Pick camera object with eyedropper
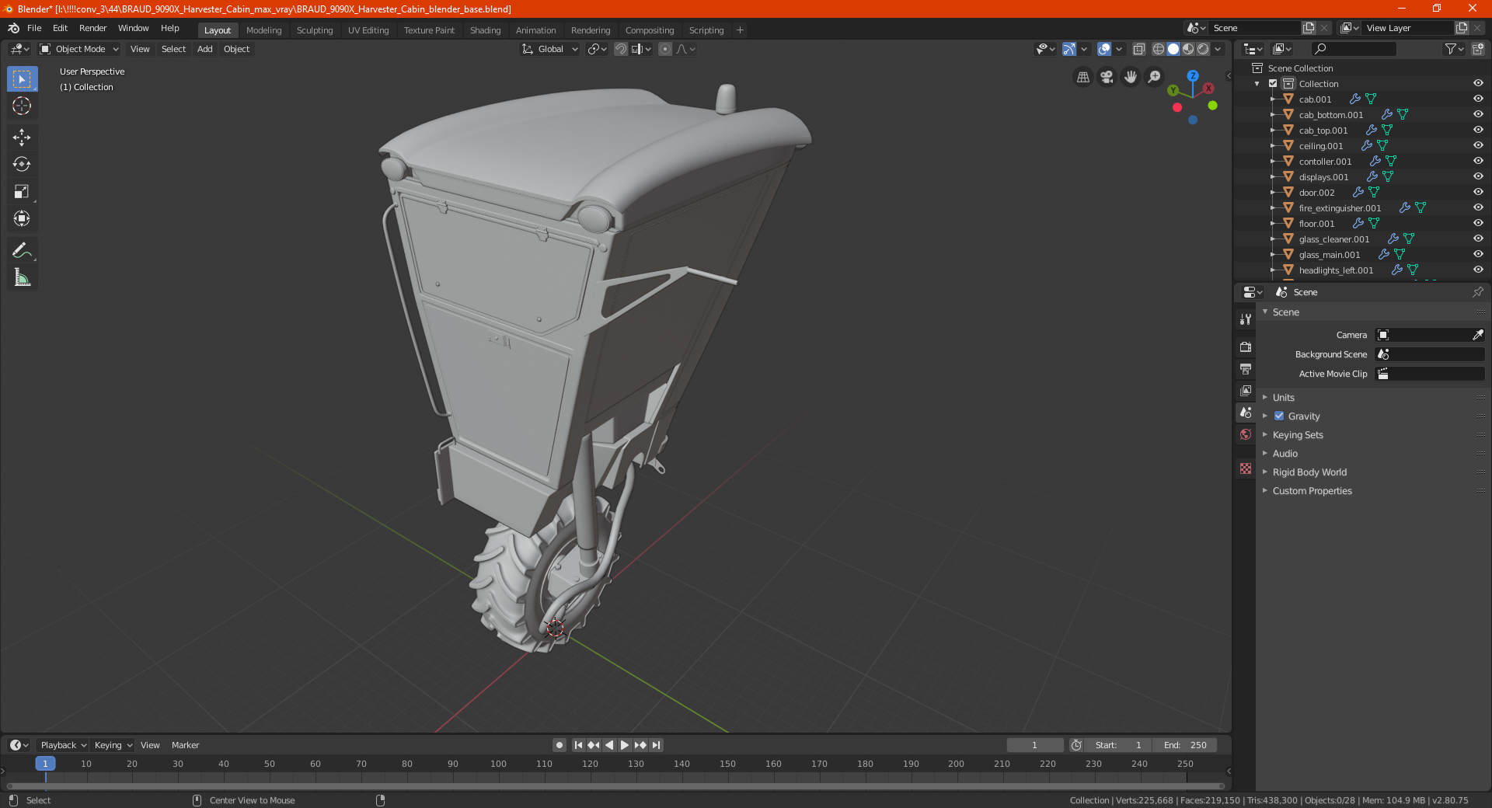Viewport: 1492px width, 808px height. [1477, 335]
